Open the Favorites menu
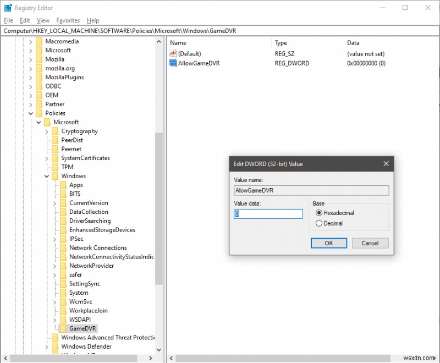The image size is (440, 363). (68, 20)
